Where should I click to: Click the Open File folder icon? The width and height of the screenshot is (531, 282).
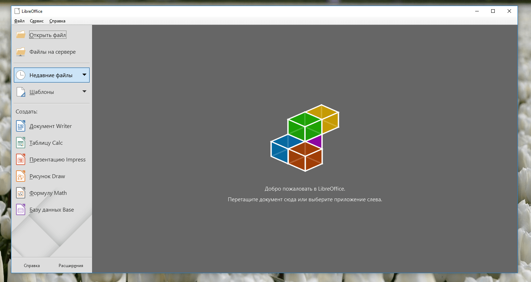pos(21,35)
